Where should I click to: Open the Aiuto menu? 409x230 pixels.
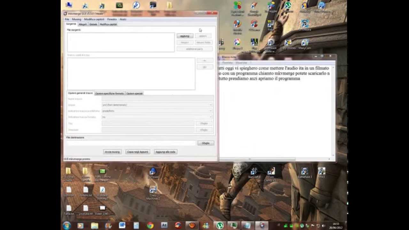pyautogui.click(x=123, y=19)
